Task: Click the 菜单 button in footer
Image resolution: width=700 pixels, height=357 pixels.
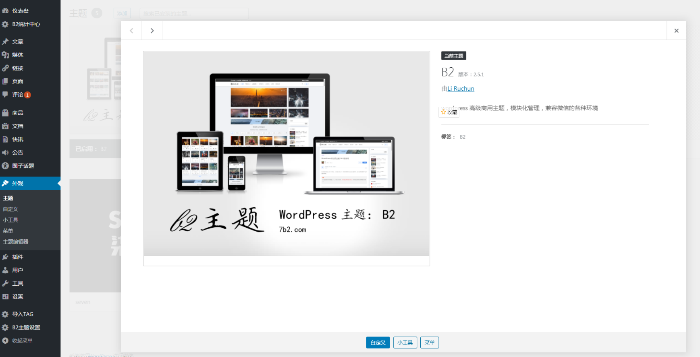Action: click(429, 342)
